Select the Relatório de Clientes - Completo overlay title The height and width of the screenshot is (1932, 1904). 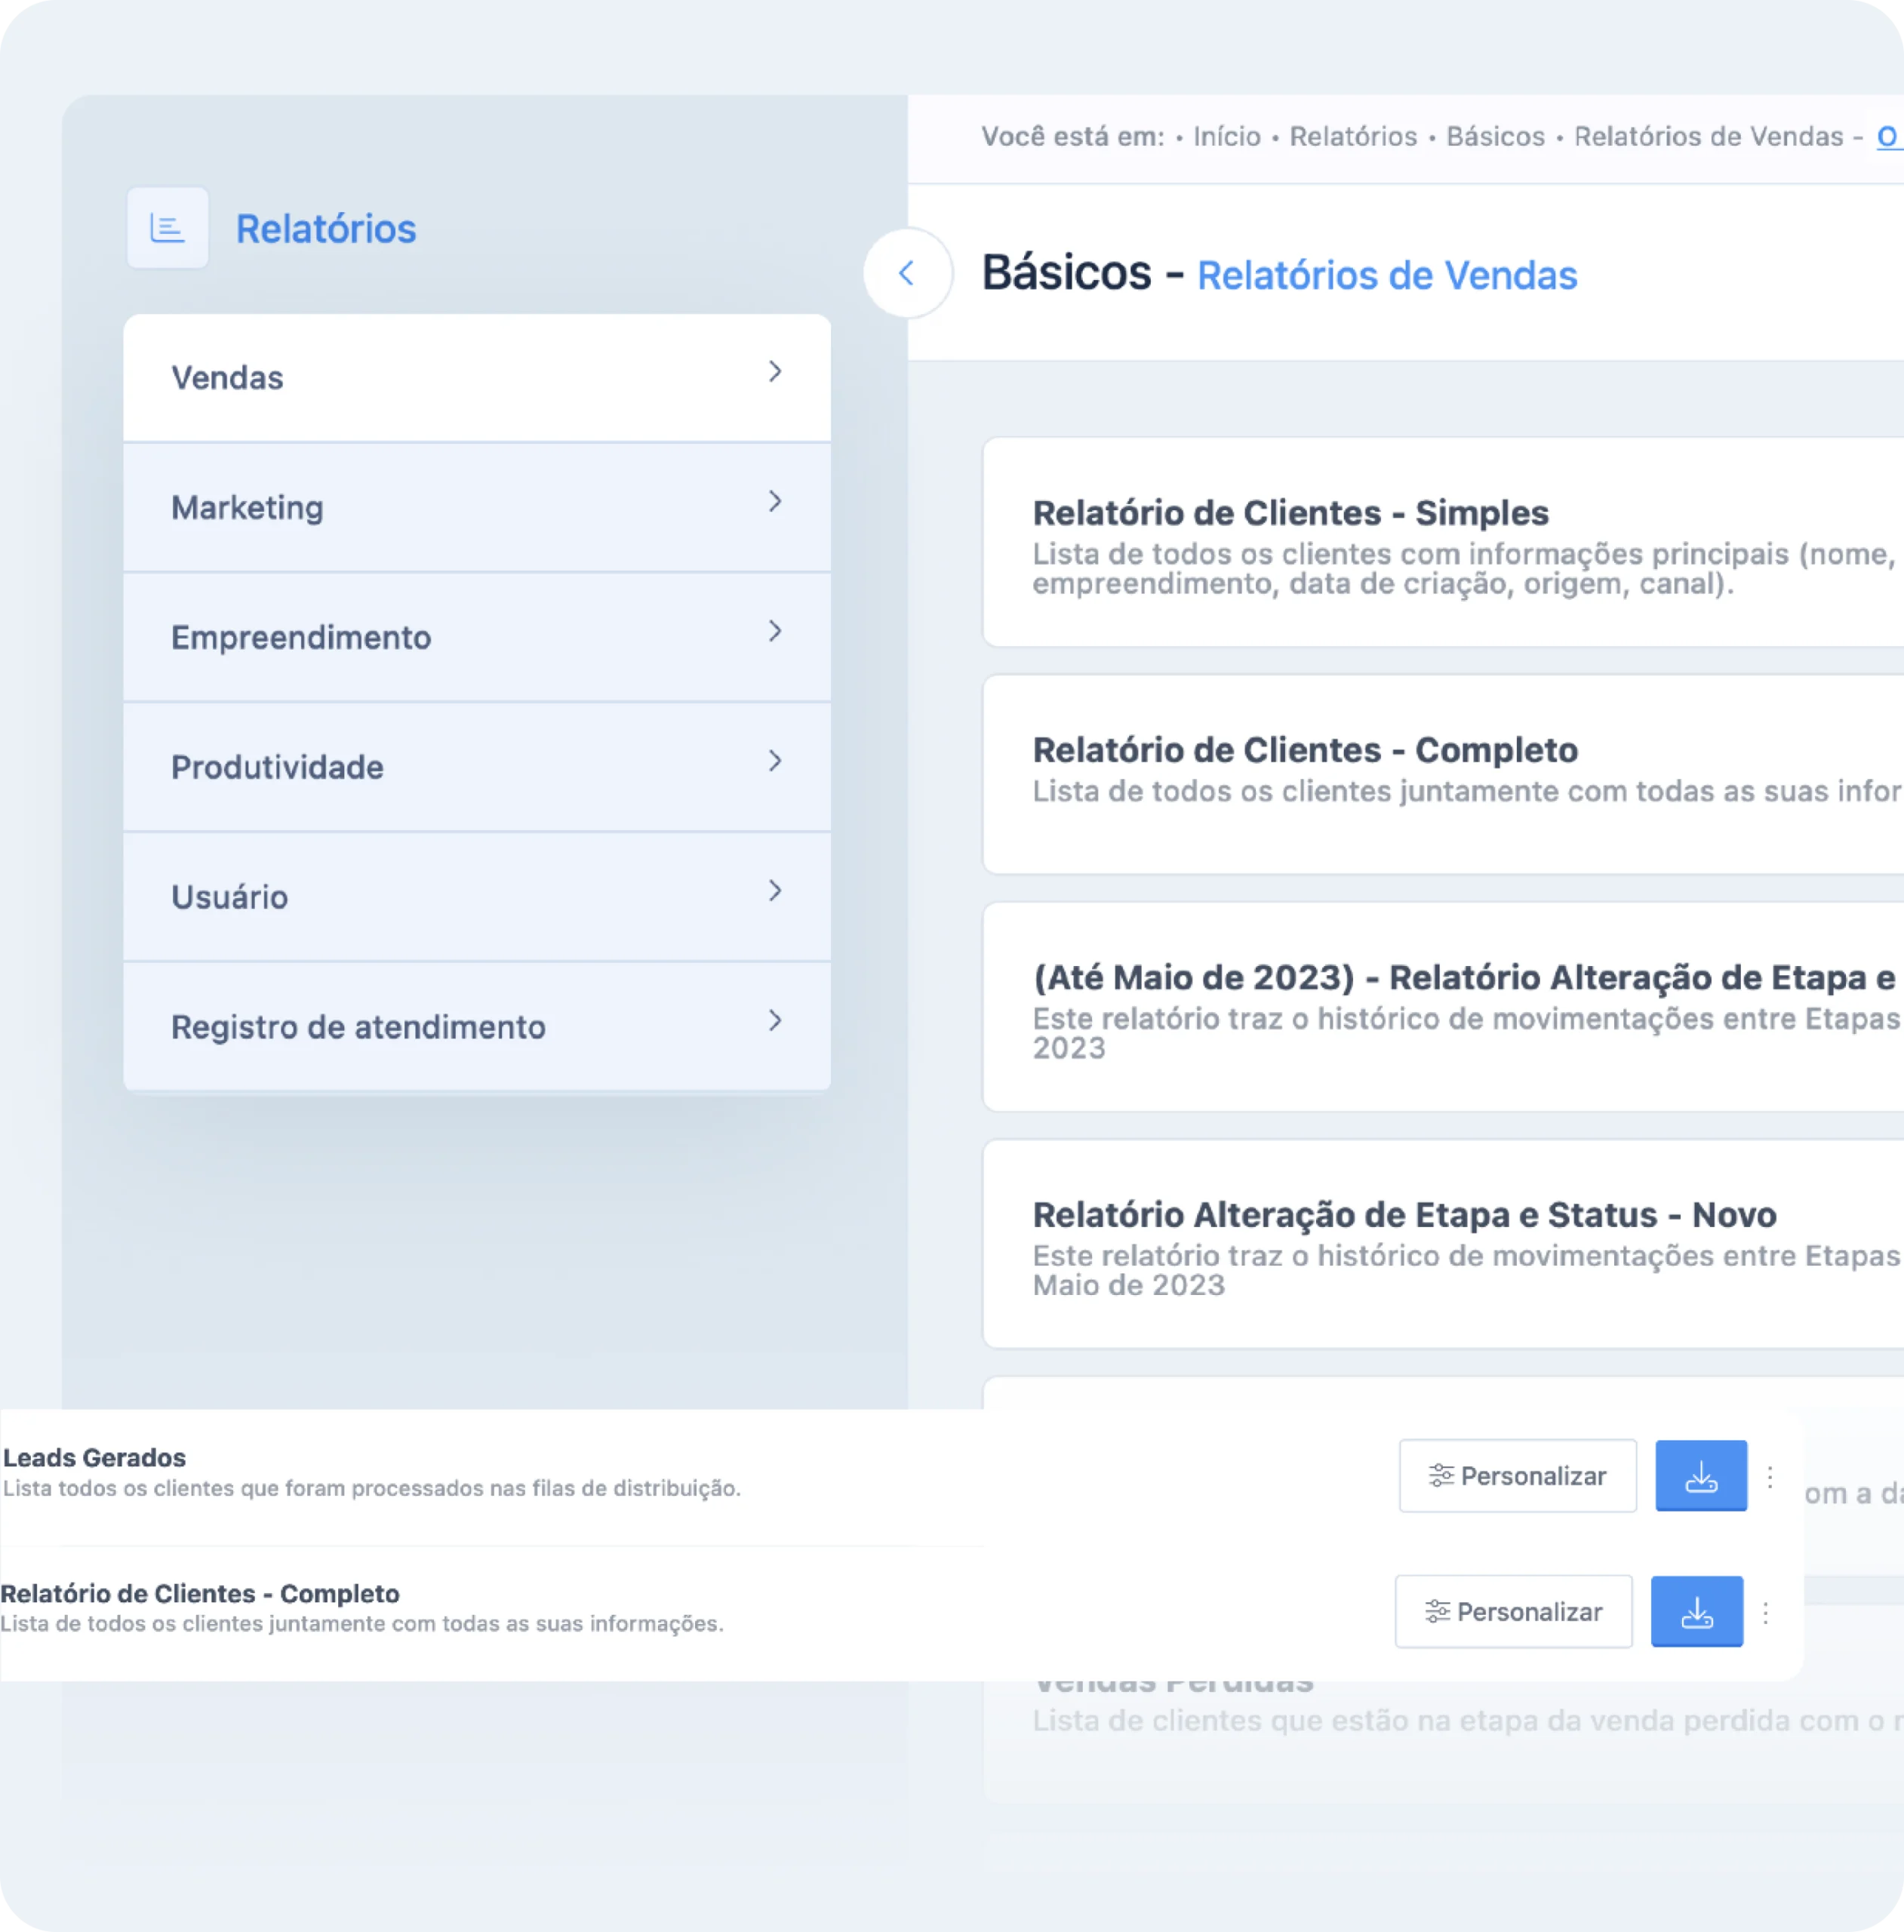point(200,1594)
